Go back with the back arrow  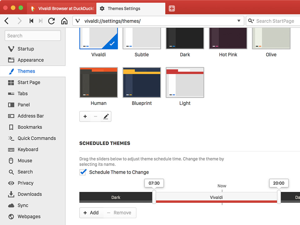coord(7,21)
